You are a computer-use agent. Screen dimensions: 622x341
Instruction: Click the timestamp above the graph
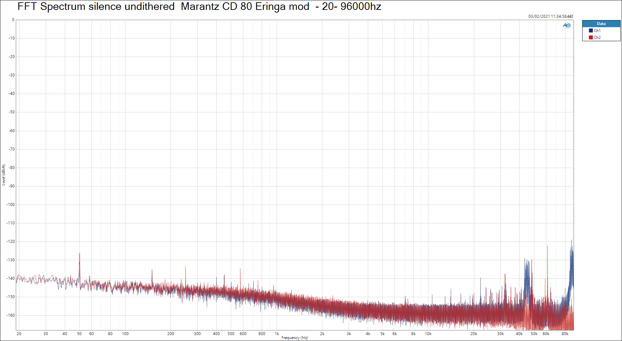pyautogui.click(x=551, y=16)
